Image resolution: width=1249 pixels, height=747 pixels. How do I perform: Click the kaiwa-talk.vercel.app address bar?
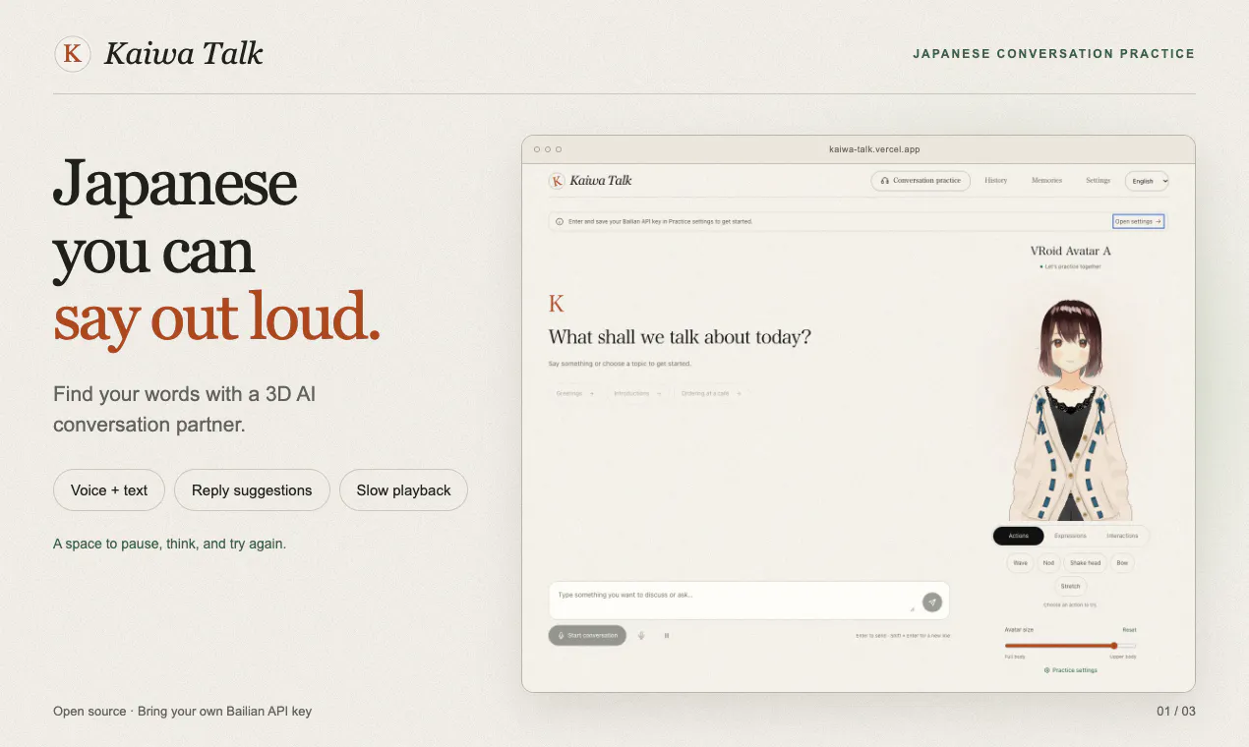pyautogui.click(x=874, y=149)
